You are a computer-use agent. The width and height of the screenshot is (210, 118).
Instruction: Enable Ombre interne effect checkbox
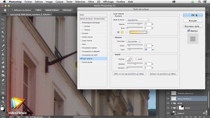tap(81, 37)
